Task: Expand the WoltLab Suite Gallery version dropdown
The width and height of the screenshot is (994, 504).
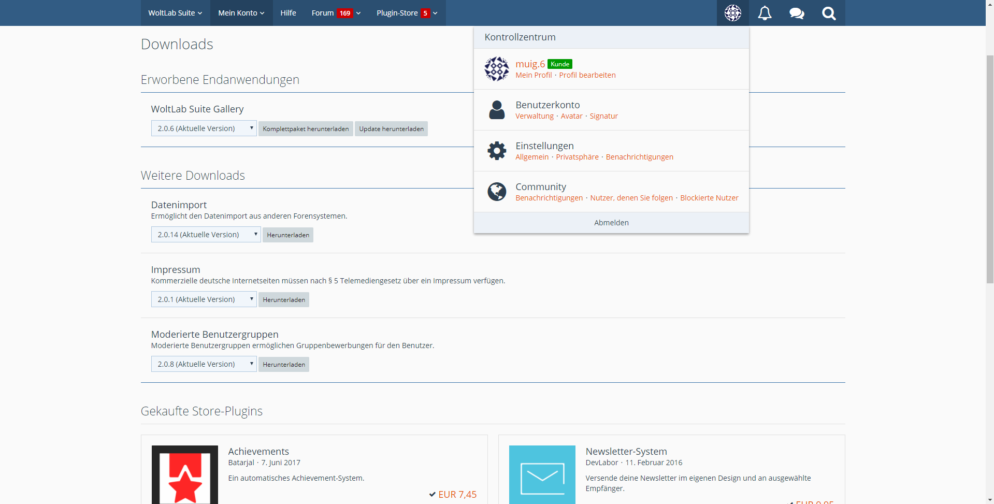Action: pos(204,128)
